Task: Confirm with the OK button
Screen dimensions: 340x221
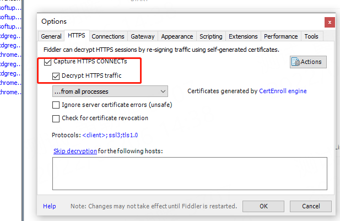Action: click(x=263, y=206)
